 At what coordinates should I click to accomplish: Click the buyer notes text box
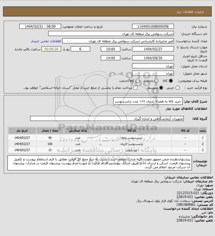click(100, 163)
